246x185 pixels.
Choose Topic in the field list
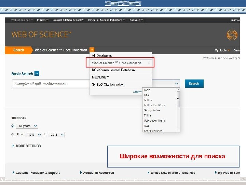coord(160,90)
